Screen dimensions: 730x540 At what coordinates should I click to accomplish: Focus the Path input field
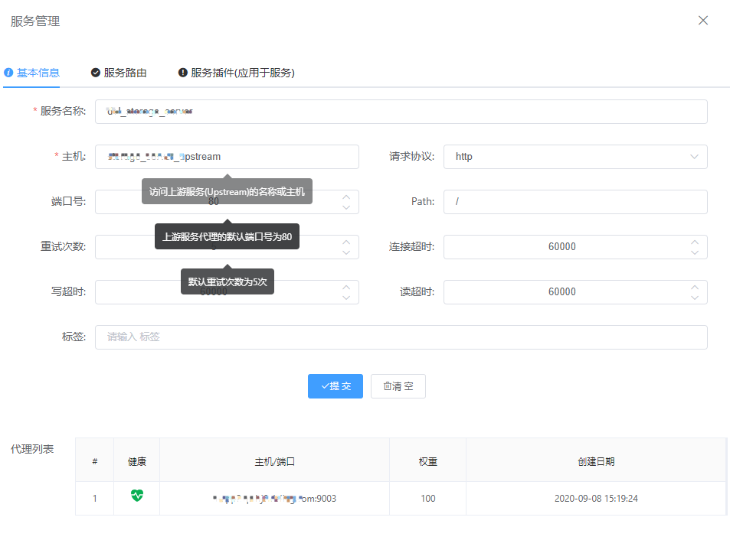(x=575, y=202)
